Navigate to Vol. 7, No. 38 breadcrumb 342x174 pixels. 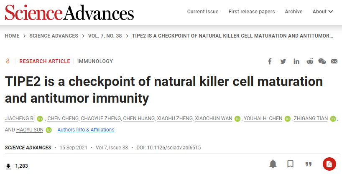(105, 36)
